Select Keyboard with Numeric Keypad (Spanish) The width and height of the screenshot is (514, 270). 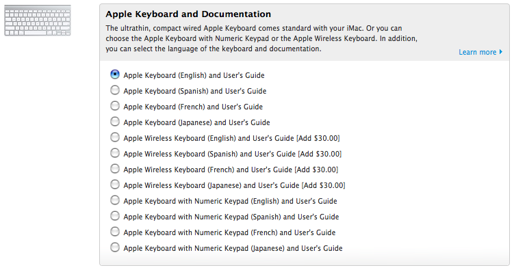(x=115, y=216)
